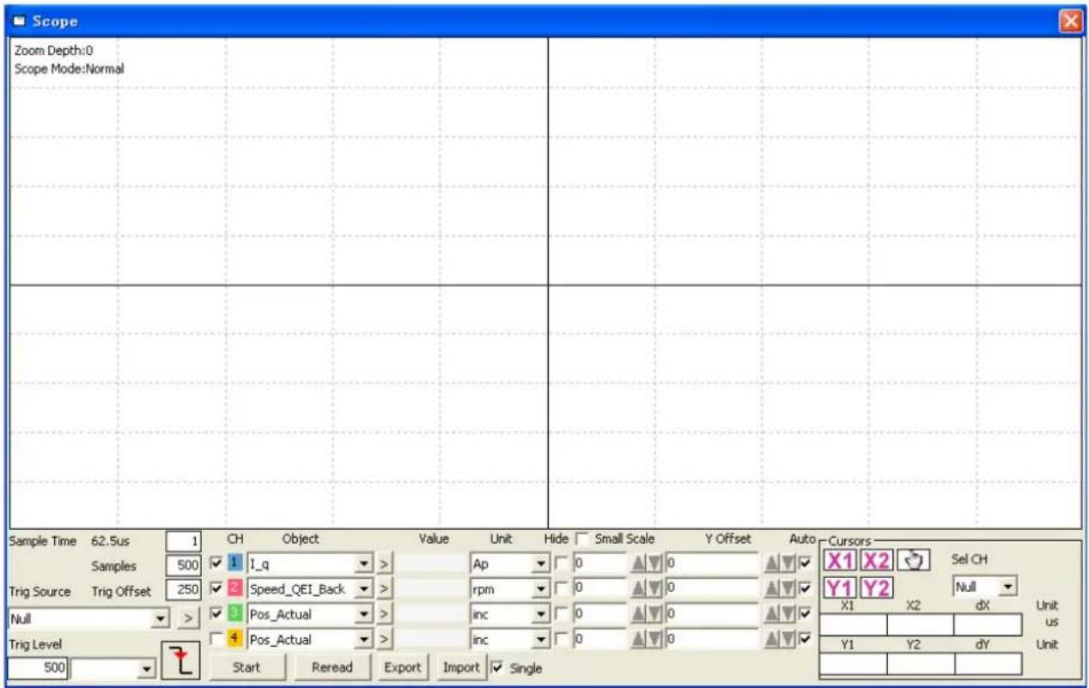
Task: Uncheck Auto for channel 1
Action: [x=805, y=563]
